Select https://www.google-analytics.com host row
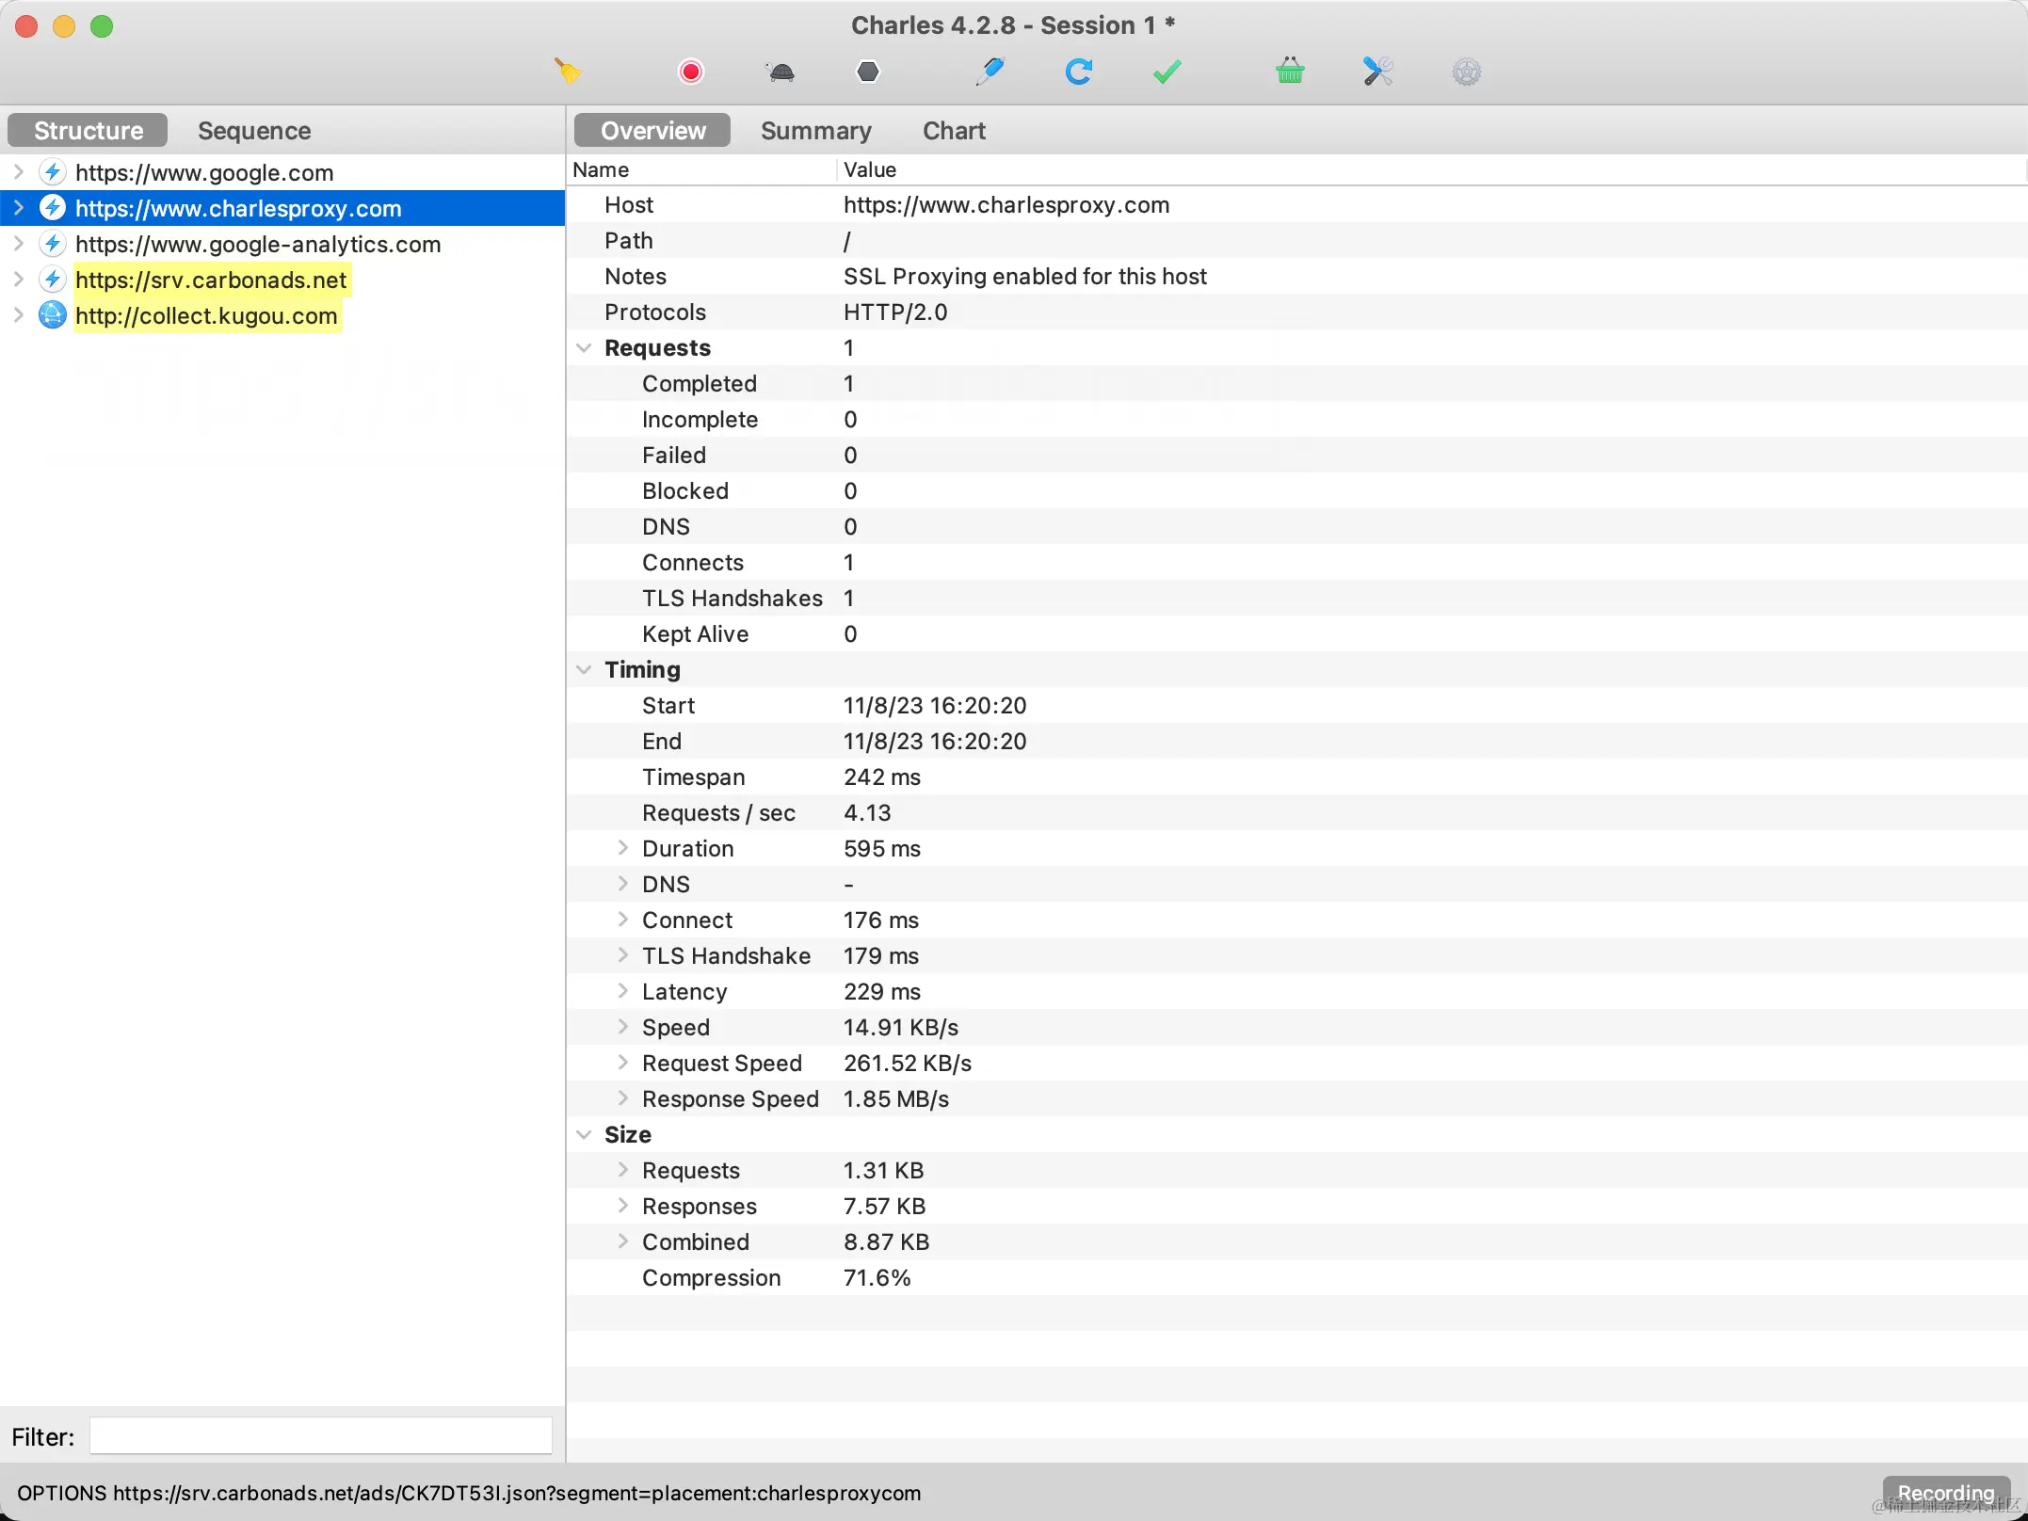The width and height of the screenshot is (2028, 1521). tap(282, 244)
